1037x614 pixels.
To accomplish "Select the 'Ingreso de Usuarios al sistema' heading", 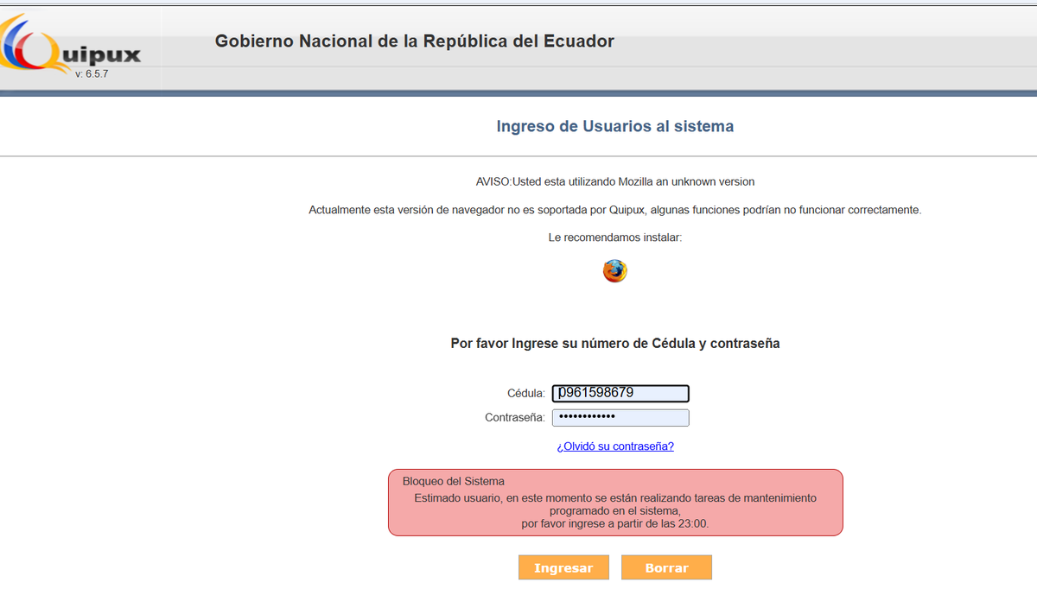I will 615,127.
